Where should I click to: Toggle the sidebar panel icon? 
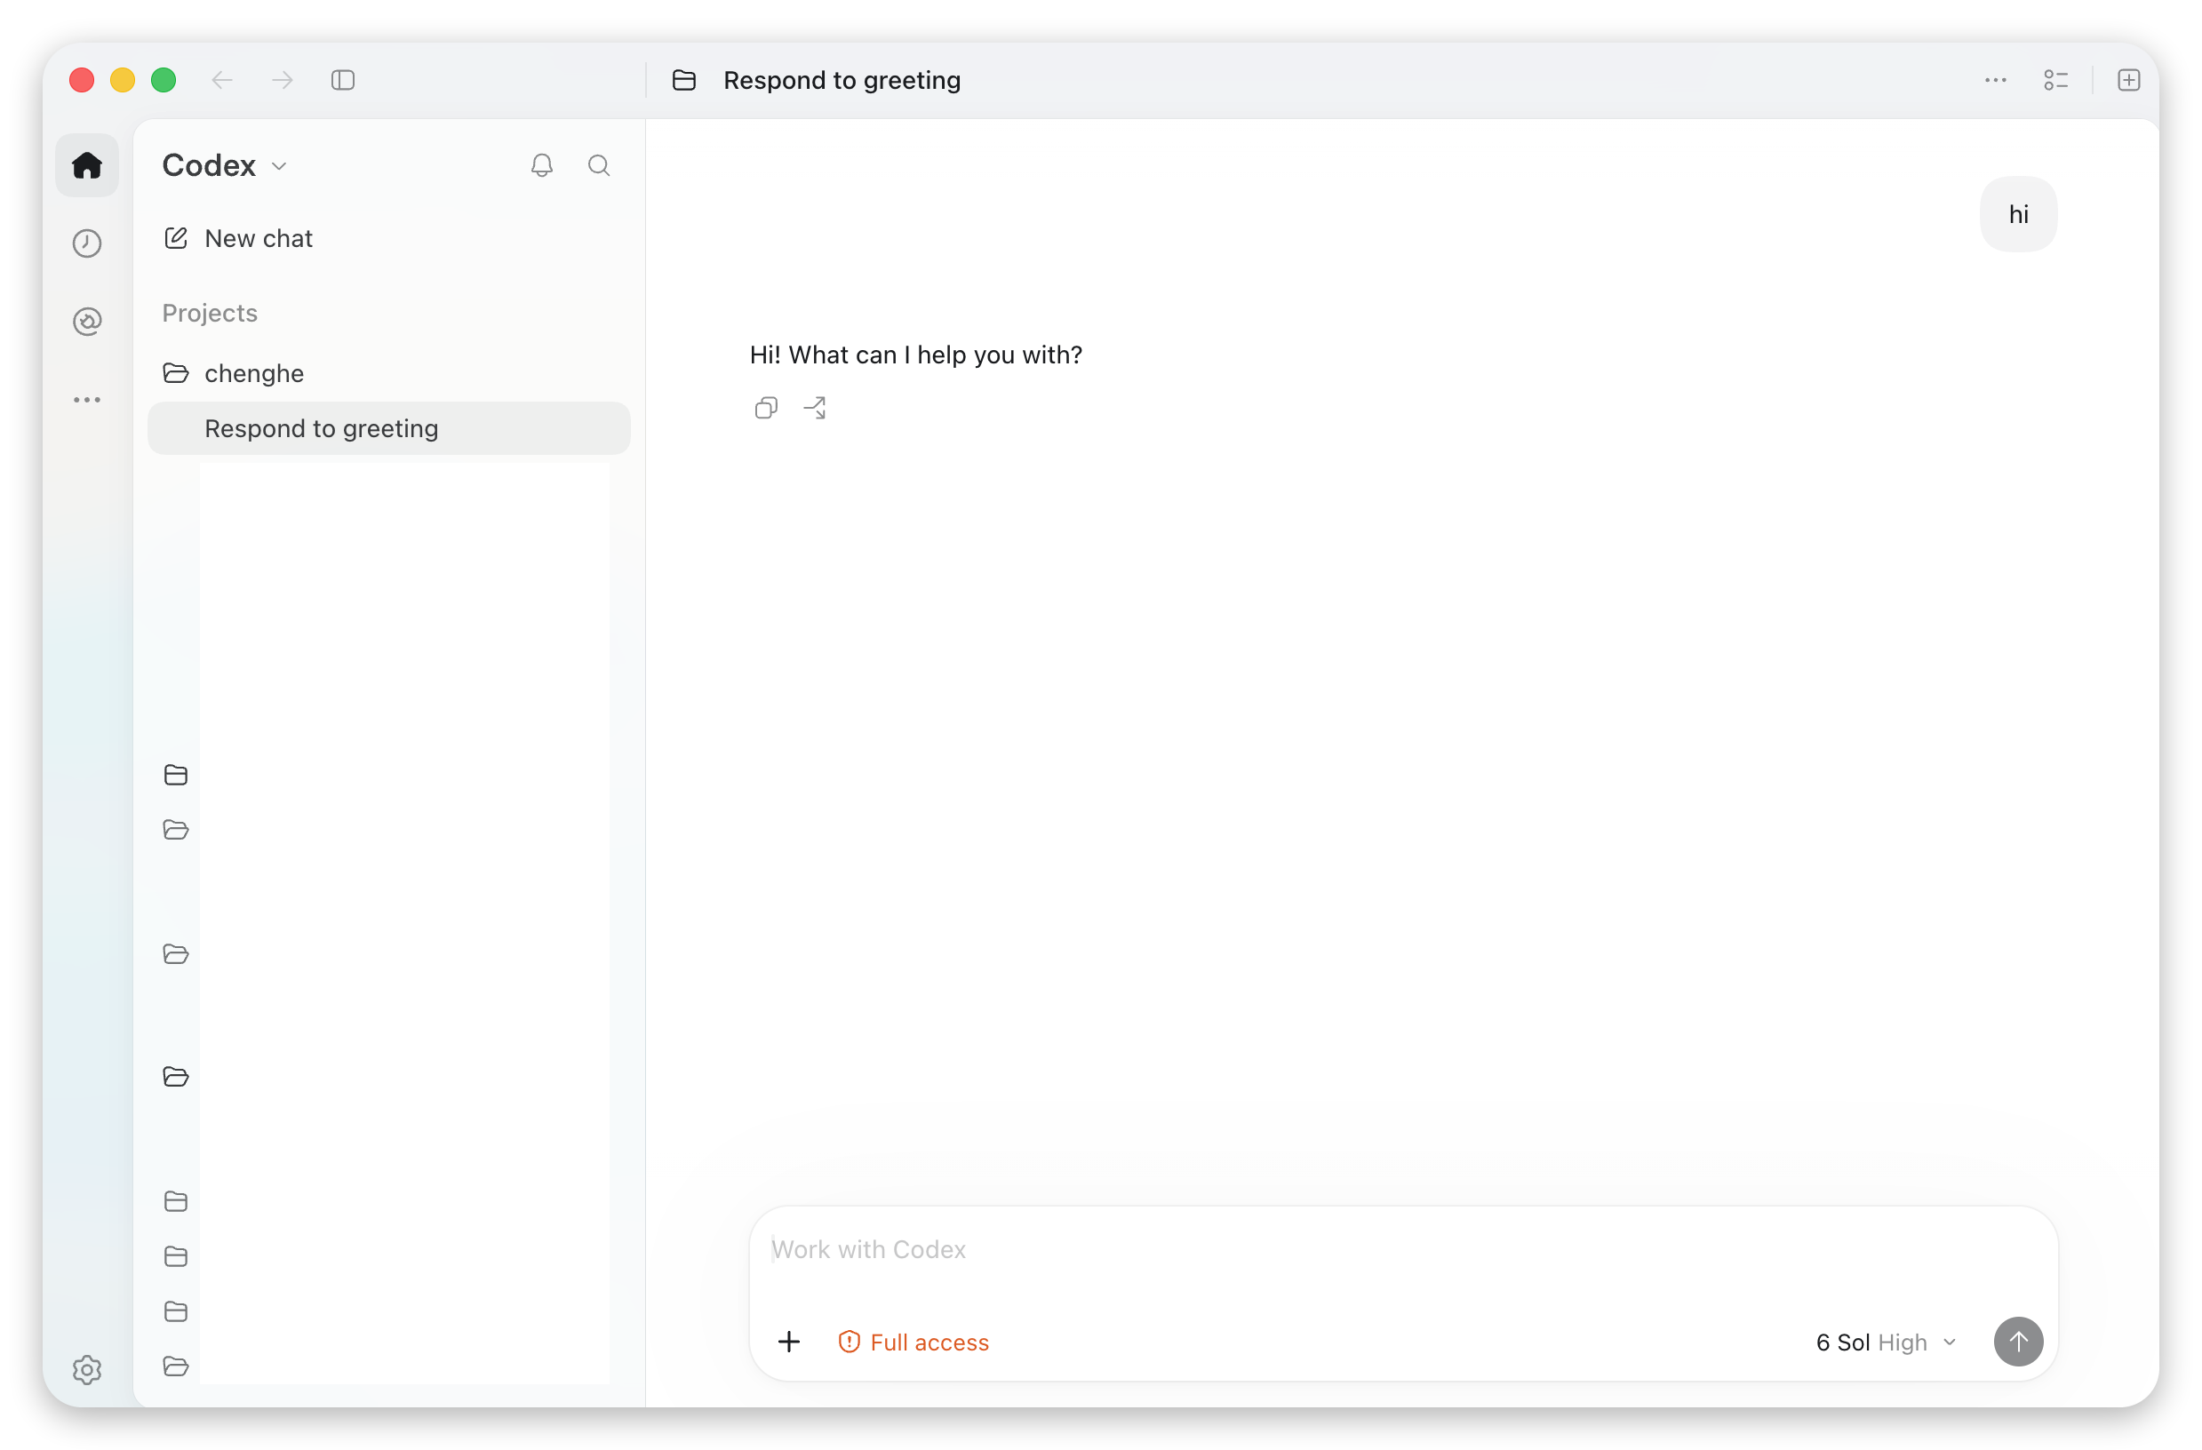pyautogui.click(x=343, y=81)
